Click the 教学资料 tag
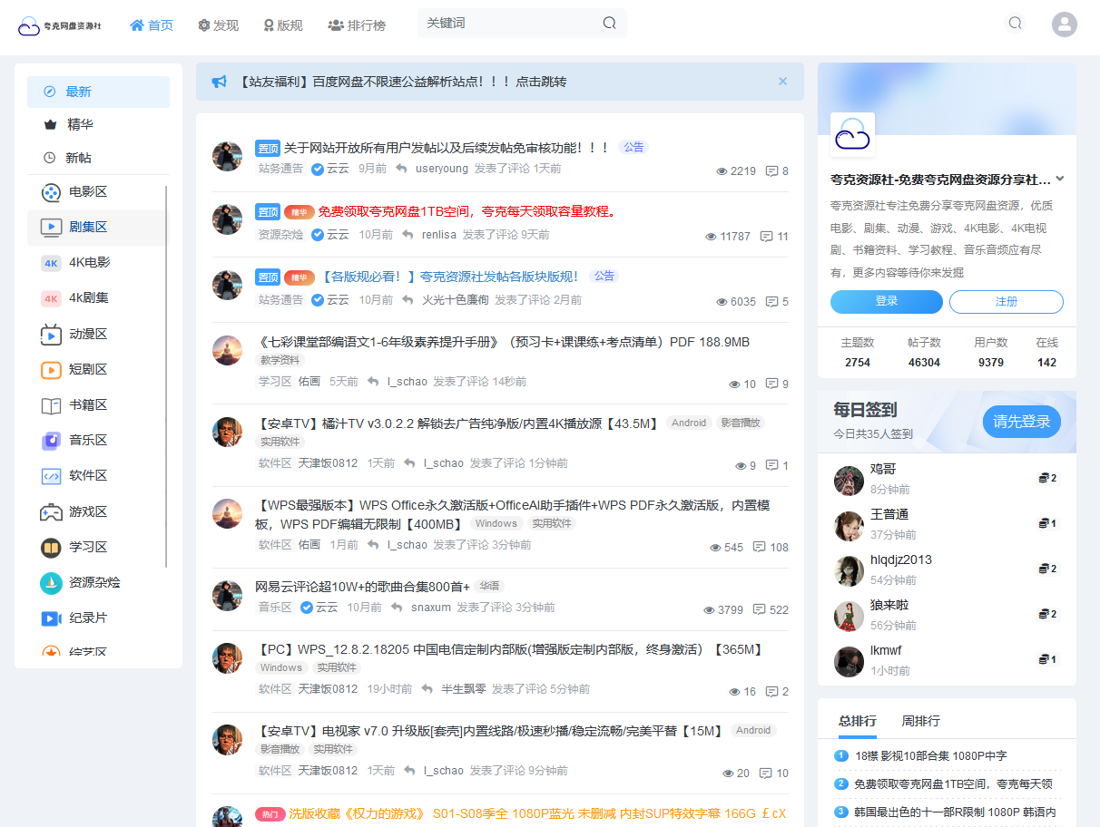Viewport: 1100px width, 827px height. [x=279, y=361]
